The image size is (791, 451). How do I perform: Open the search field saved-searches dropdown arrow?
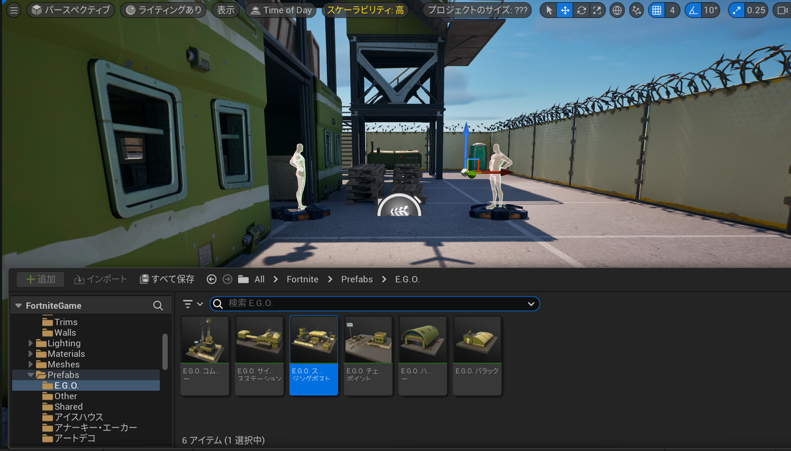point(531,304)
